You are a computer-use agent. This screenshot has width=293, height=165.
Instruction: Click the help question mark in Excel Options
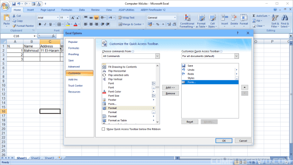point(238,33)
